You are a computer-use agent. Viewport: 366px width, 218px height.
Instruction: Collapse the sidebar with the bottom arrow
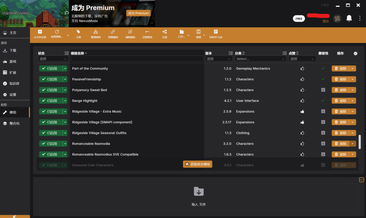coord(15,217)
